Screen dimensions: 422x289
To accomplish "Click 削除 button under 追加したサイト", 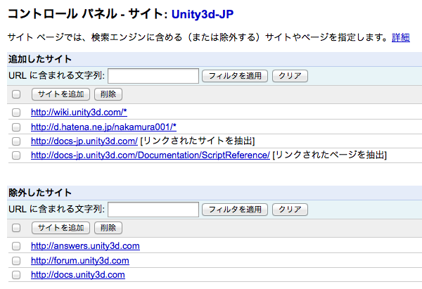I will click(x=108, y=94).
